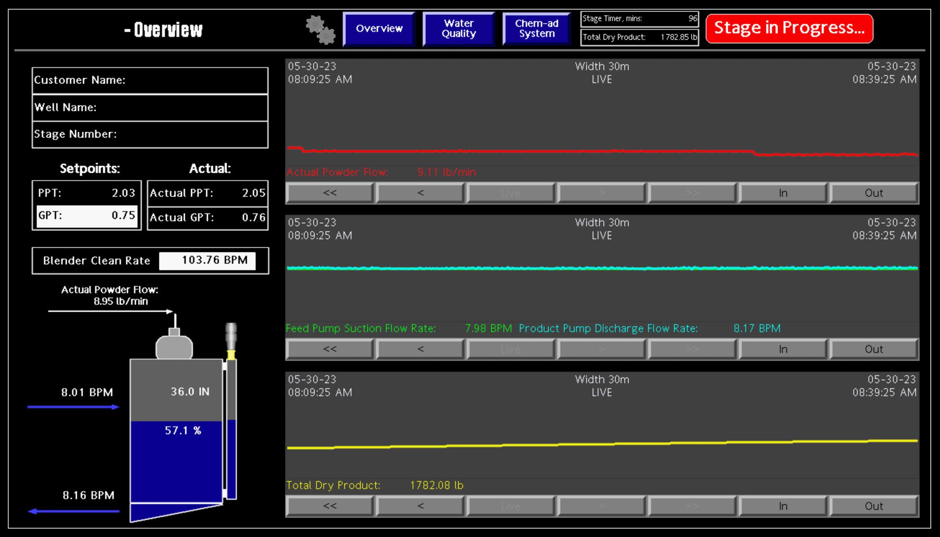Edit the PPT setpoint value
The width and height of the screenshot is (940, 537).
87,193
